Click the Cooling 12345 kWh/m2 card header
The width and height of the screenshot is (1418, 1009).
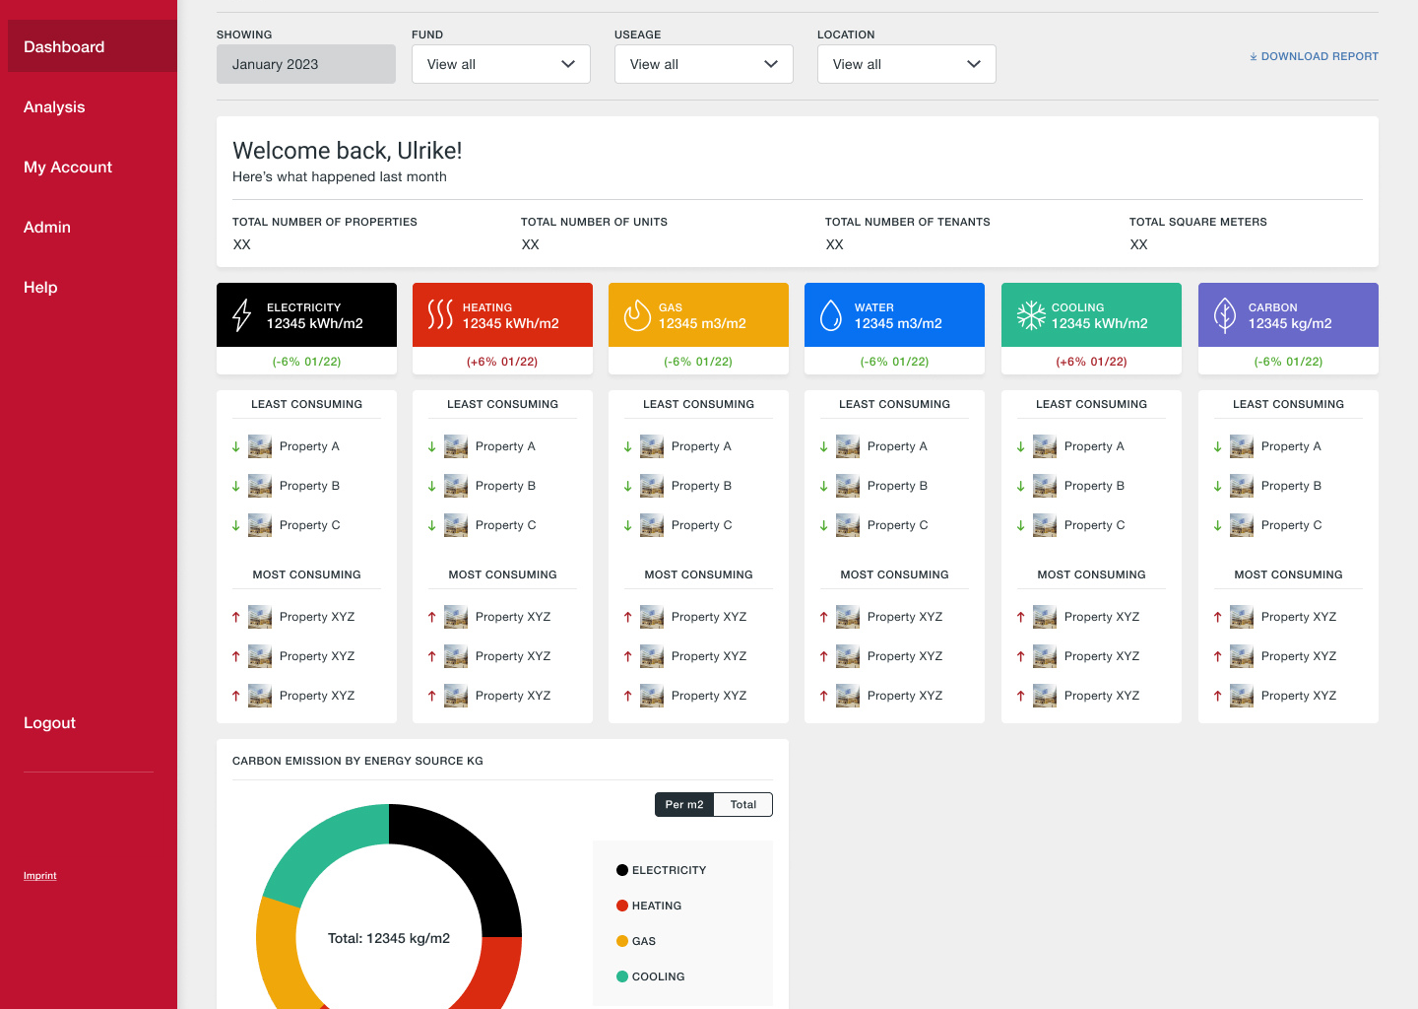click(1091, 314)
